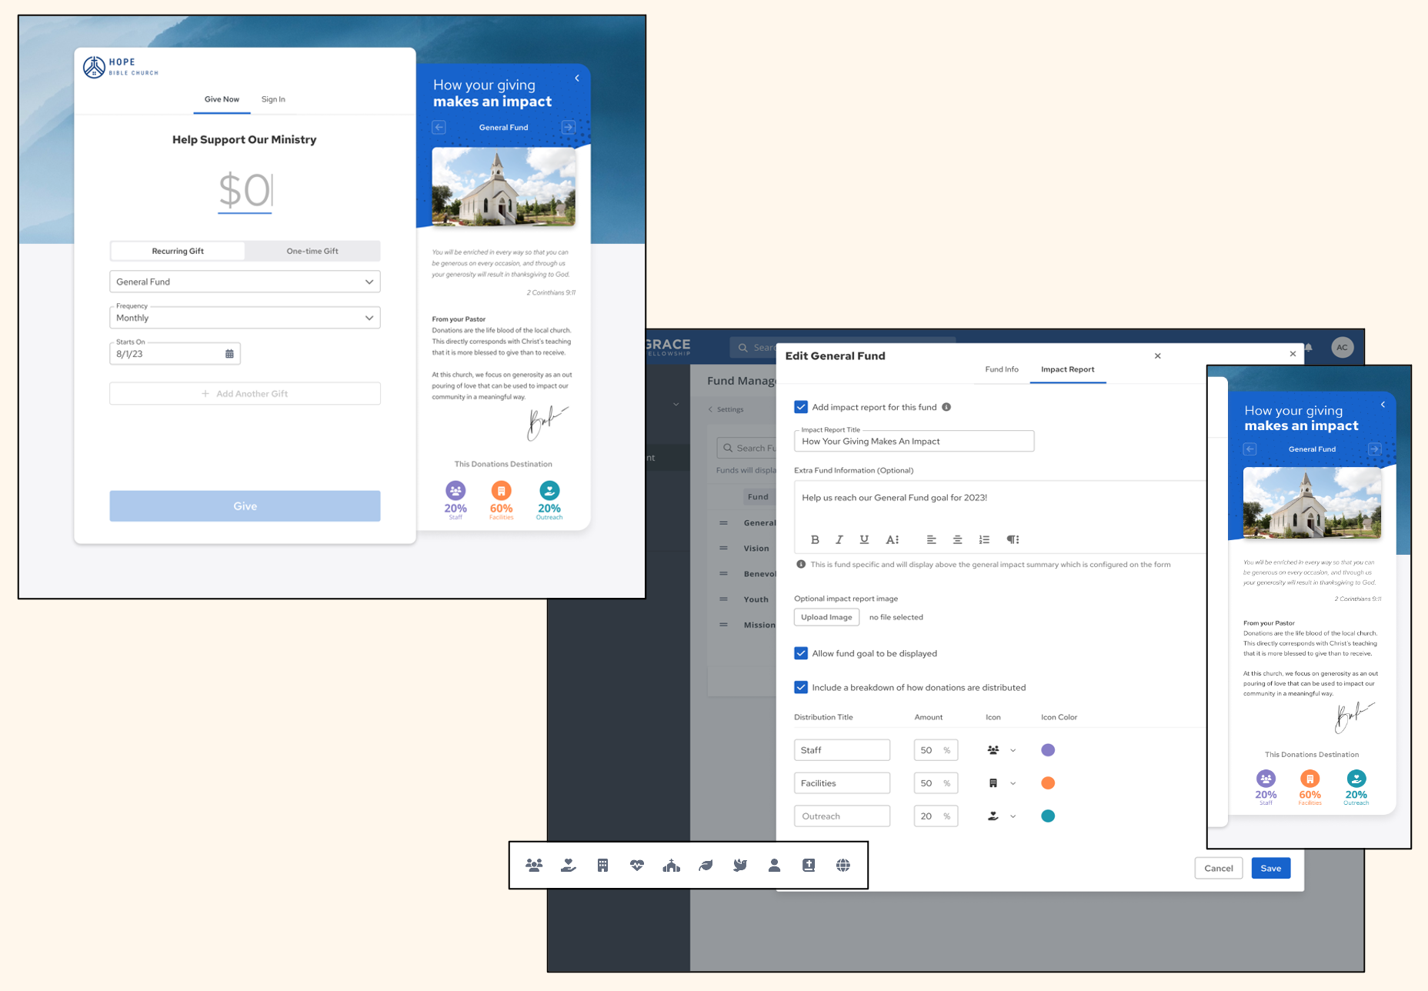
Task: Toggle Allow fund goal to be displayed
Action: [x=801, y=653]
